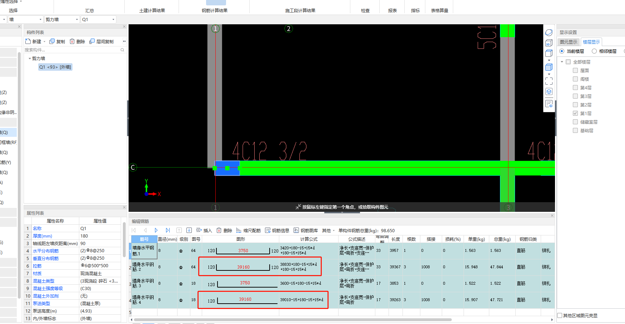Go to previous rebar row arrow
This screenshot has height=324, width=625.
(145, 230)
